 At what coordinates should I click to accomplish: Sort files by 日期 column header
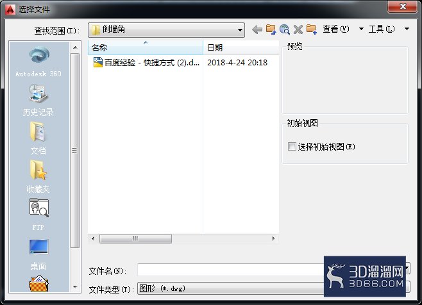pos(241,47)
